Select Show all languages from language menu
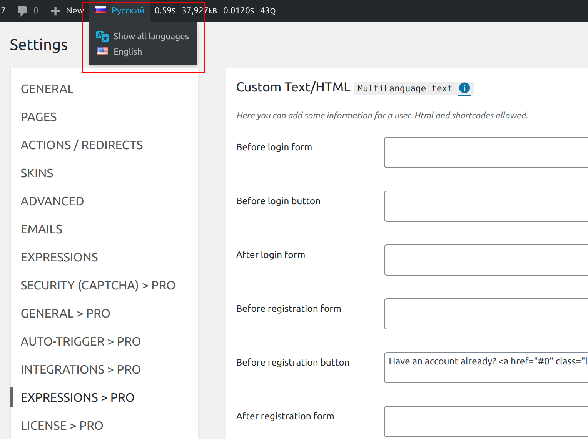Screen dimensions: 588x439 pyautogui.click(x=151, y=36)
